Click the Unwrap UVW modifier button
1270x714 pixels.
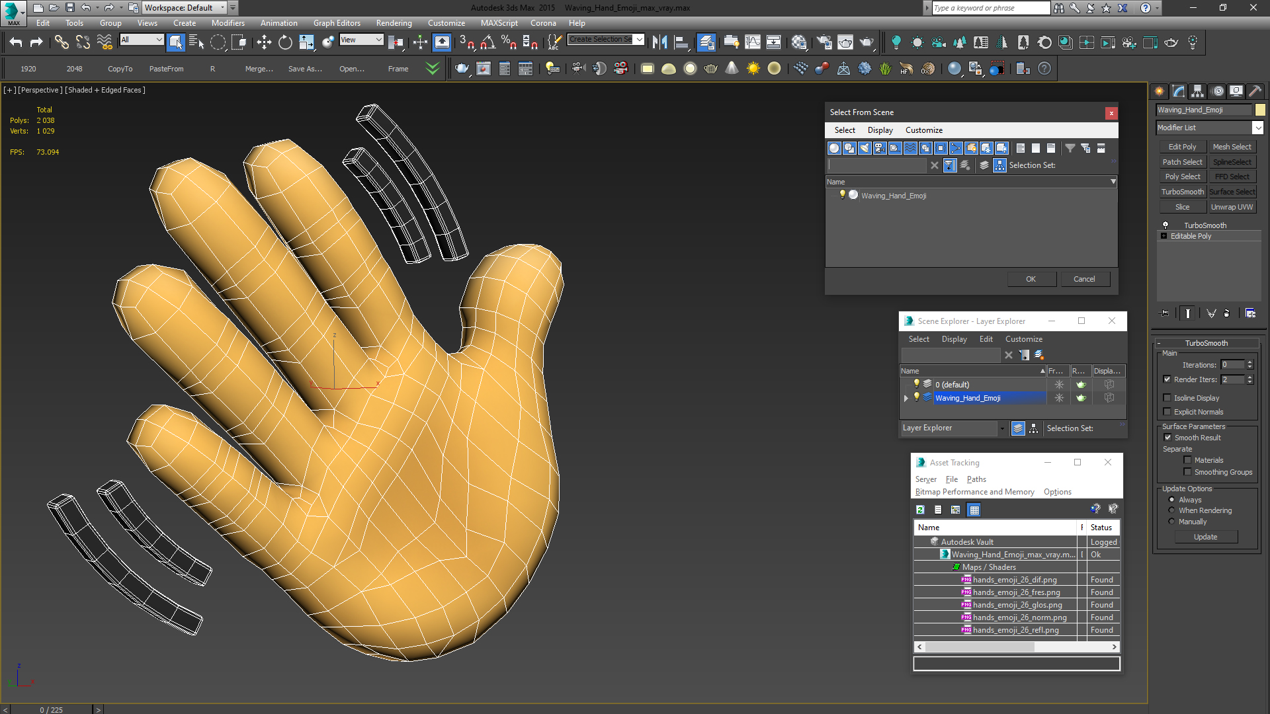tap(1232, 207)
